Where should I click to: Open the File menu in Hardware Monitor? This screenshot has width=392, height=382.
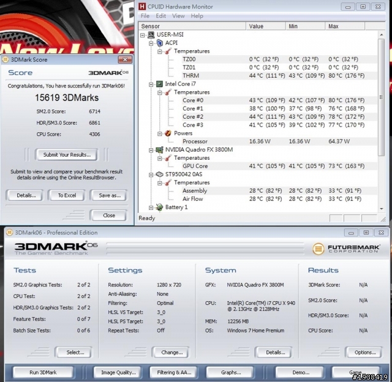click(145, 16)
